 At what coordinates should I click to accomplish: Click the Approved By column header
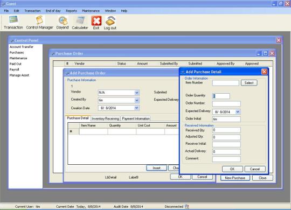(x=225, y=64)
